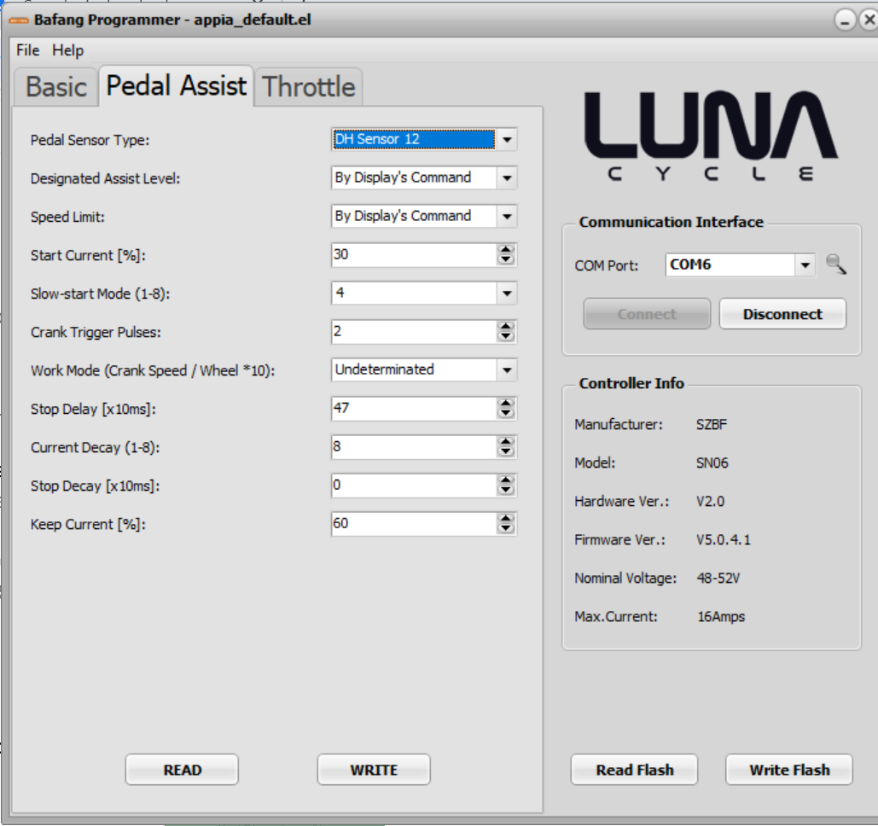The height and width of the screenshot is (826, 878).
Task: Open the Pedal Sensor Type dropdown
Action: point(507,139)
